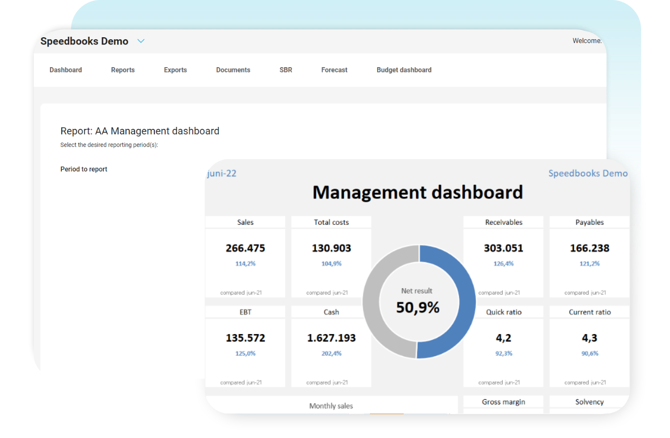The image size is (670, 438).
Task: Open the Reports menu item
Action: tap(123, 70)
